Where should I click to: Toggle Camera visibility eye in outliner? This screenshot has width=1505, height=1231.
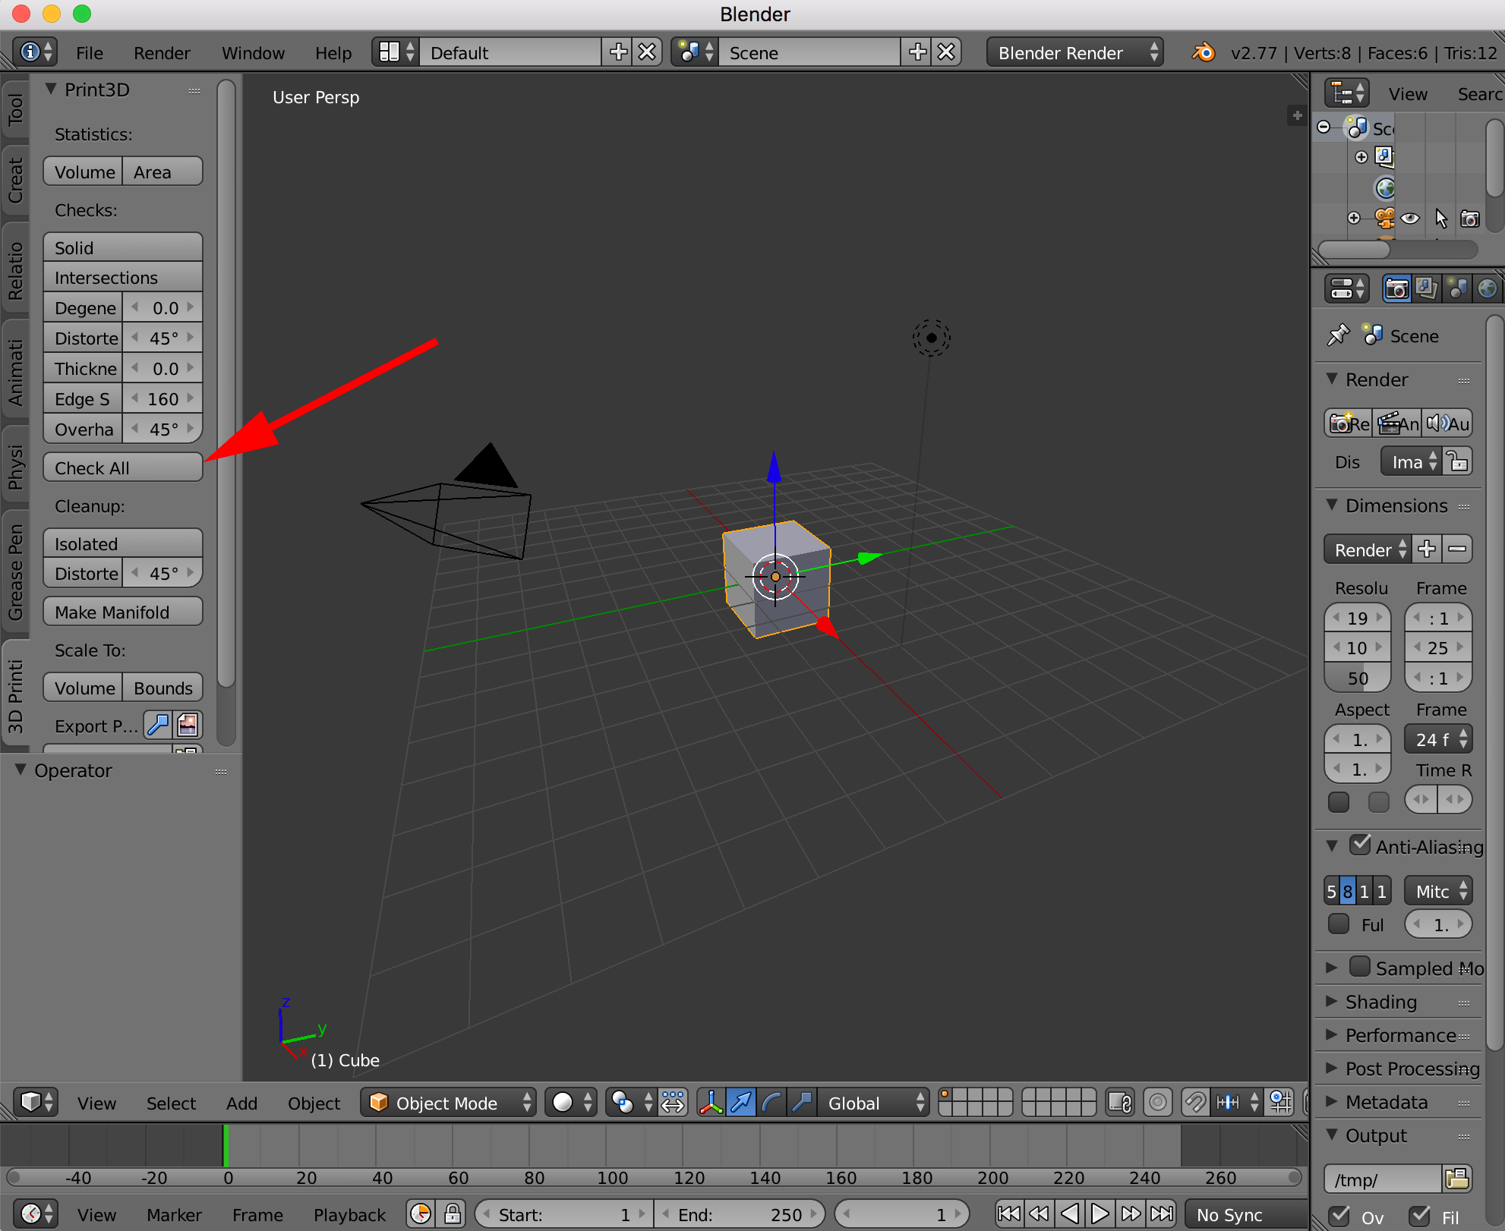1410,219
